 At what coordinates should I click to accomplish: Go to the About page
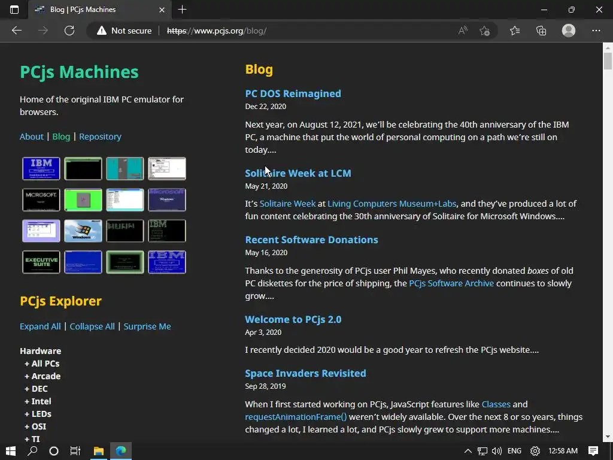(x=31, y=137)
